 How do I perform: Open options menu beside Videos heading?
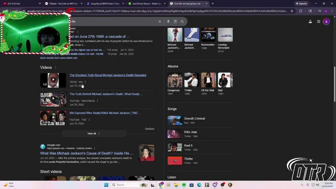(x=55, y=68)
